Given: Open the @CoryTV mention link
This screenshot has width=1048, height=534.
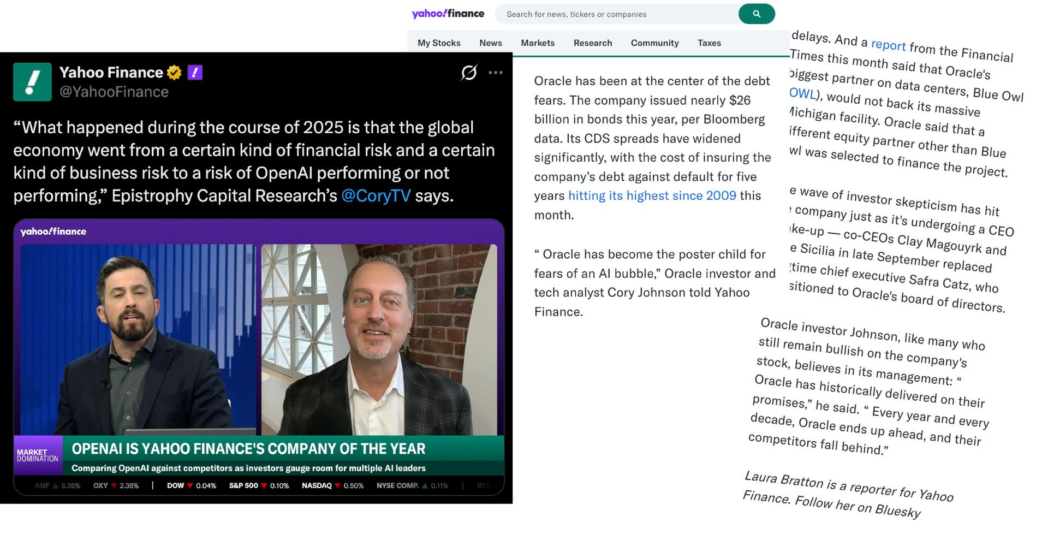Looking at the screenshot, I should coord(376,195).
